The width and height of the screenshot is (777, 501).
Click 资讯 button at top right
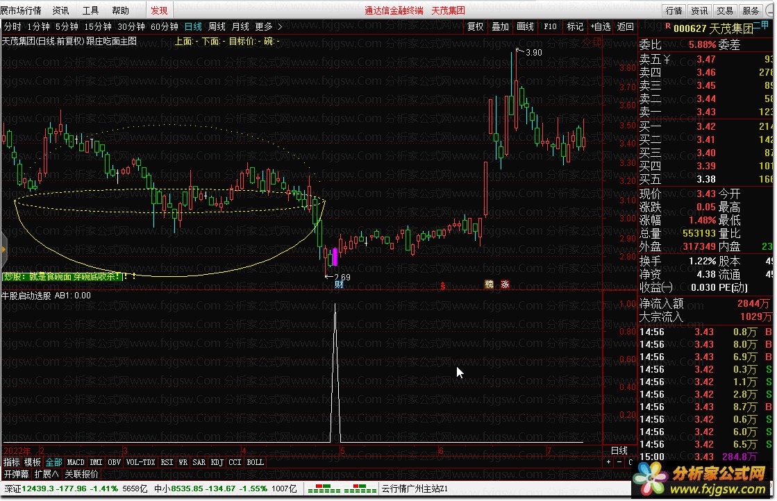click(699, 10)
